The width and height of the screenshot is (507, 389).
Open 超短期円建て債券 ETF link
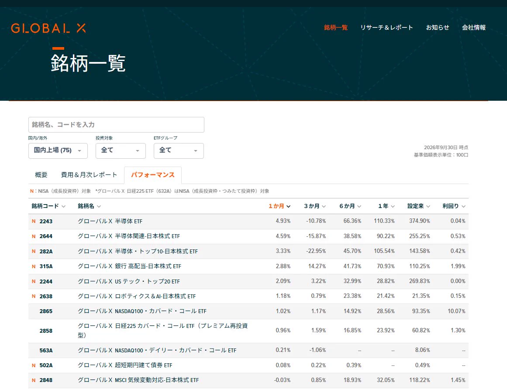coord(125,365)
